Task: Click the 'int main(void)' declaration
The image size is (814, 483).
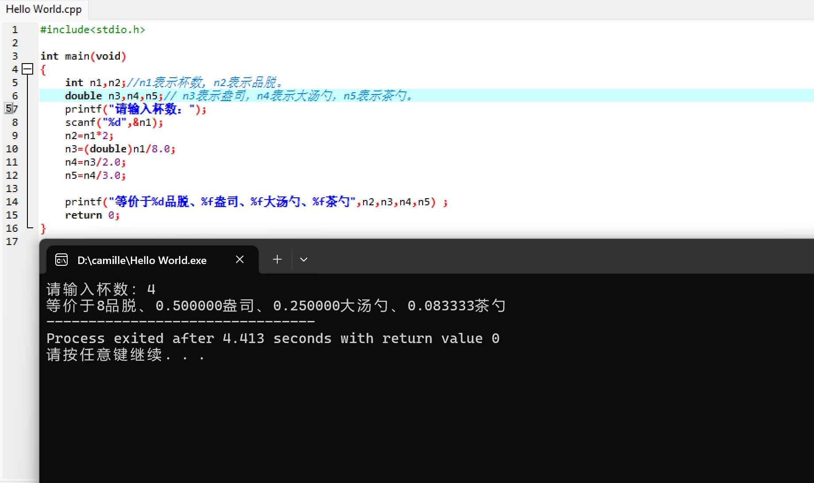Action: click(x=83, y=56)
